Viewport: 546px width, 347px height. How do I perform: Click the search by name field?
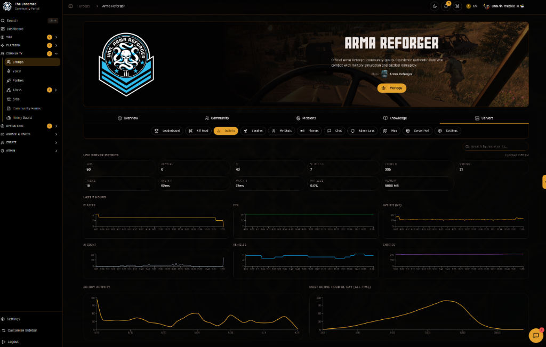click(x=495, y=147)
